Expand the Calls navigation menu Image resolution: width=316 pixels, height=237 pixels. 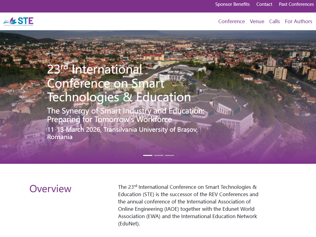click(274, 21)
